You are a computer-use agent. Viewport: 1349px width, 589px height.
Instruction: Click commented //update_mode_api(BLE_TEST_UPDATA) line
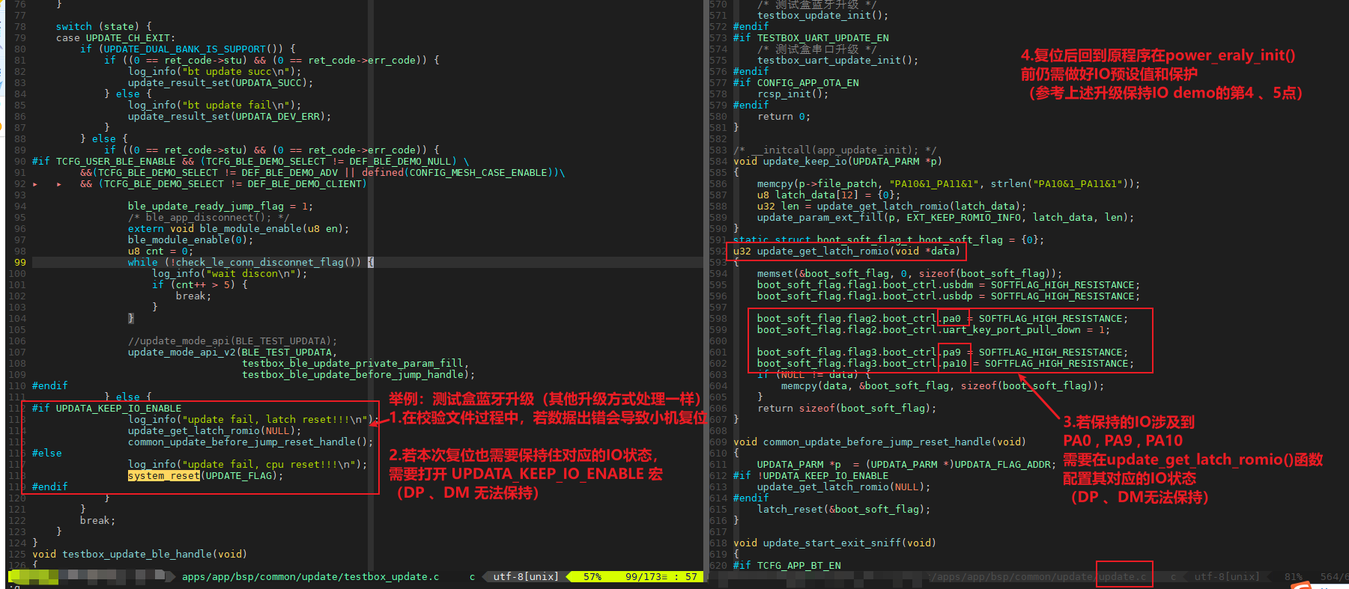[x=232, y=341]
